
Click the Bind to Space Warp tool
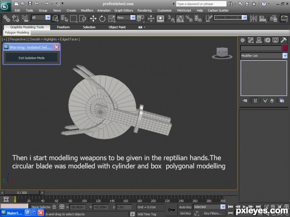pos(25,18)
